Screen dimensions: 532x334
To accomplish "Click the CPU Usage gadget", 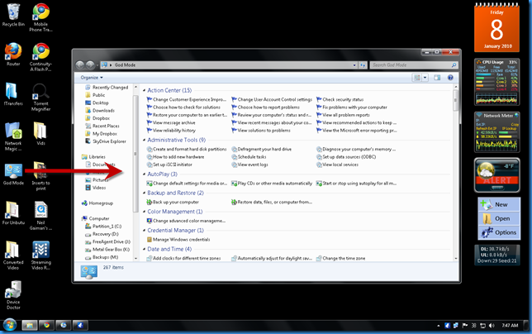I will click(496, 82).
